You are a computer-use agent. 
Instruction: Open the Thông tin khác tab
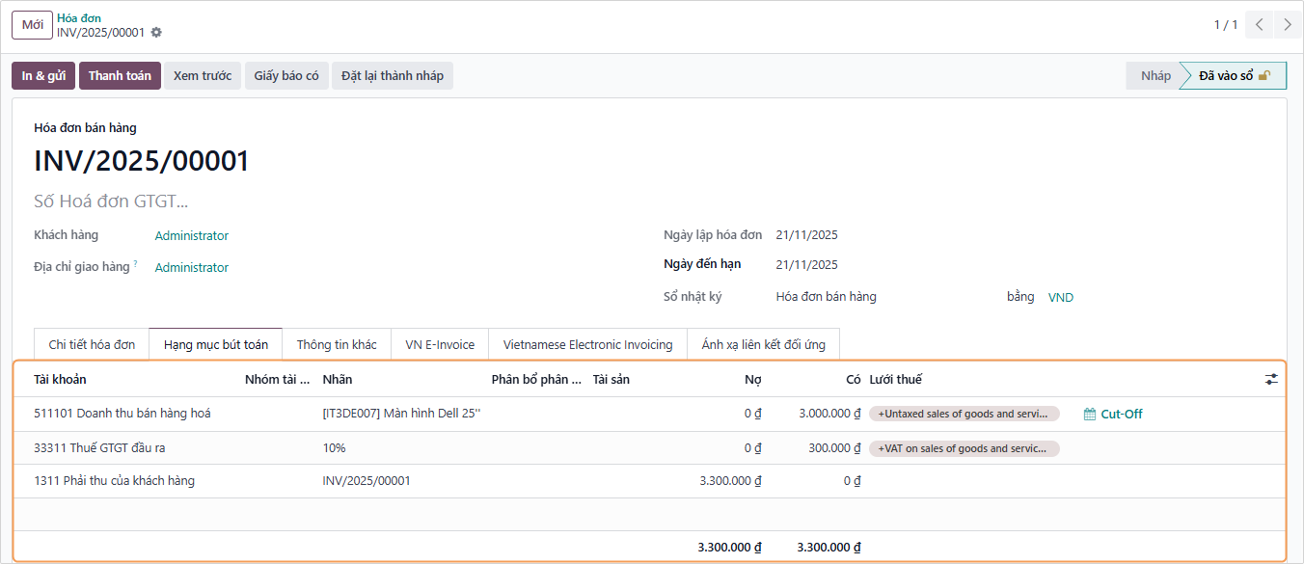point(337,344)
